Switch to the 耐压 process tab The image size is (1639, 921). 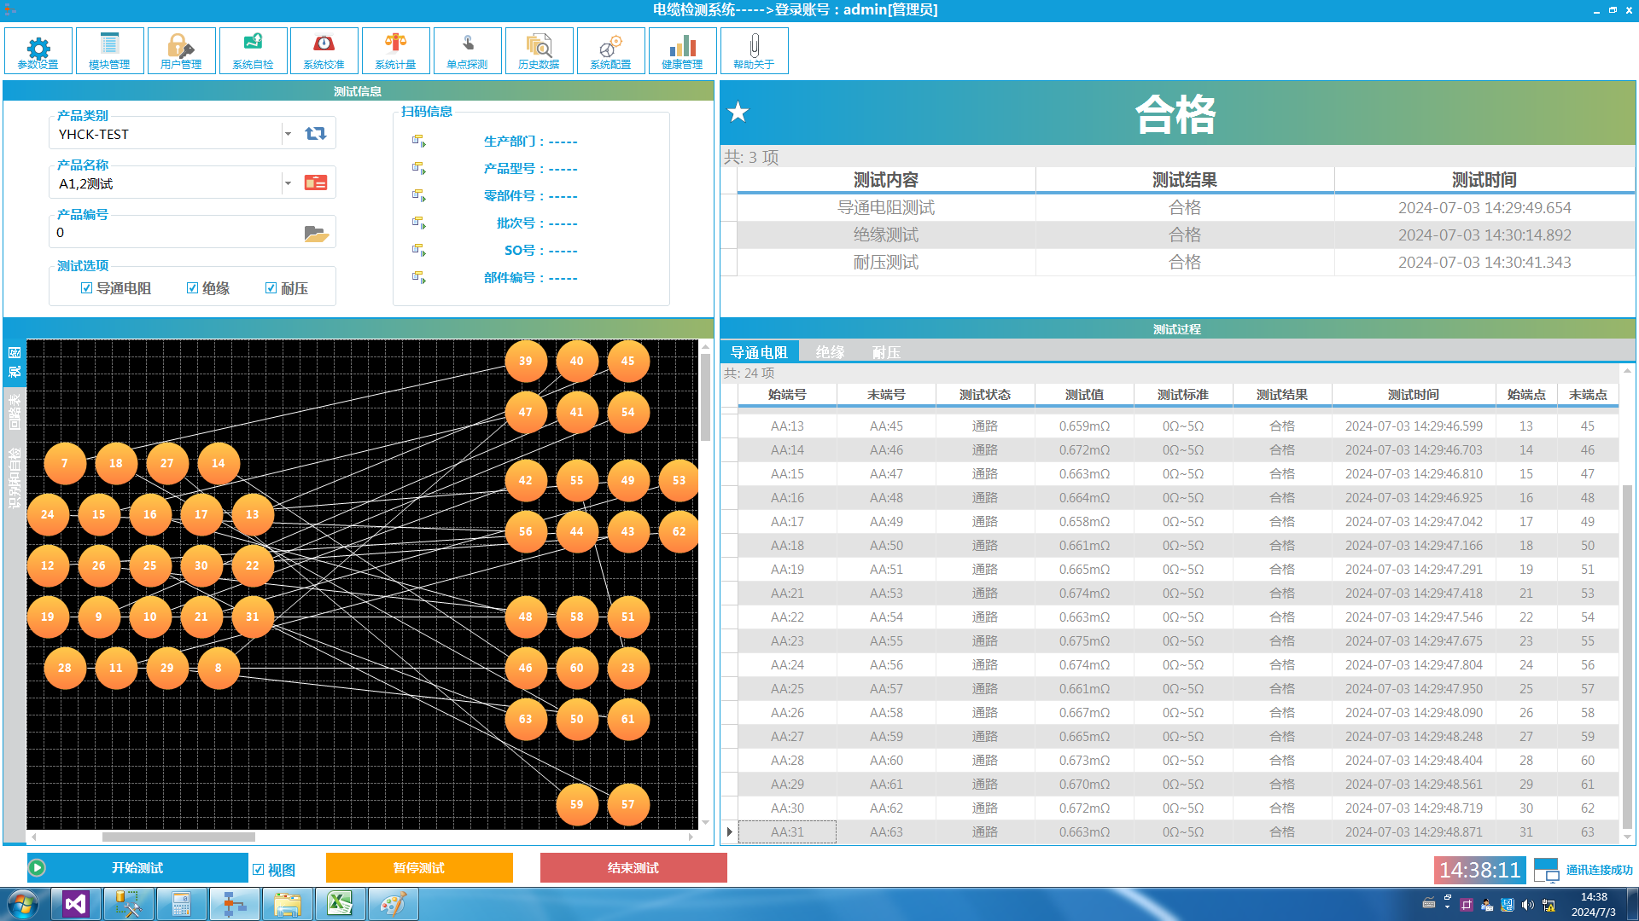coord(886,352)
